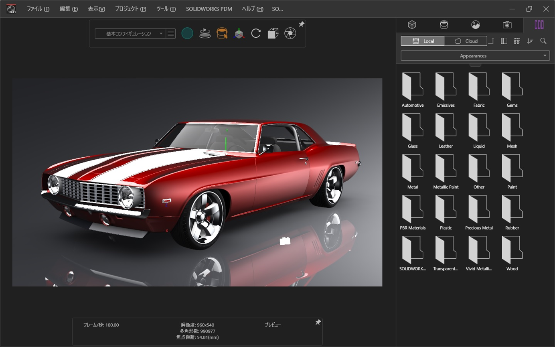Activate the turntable tool icon

(205, 33)
